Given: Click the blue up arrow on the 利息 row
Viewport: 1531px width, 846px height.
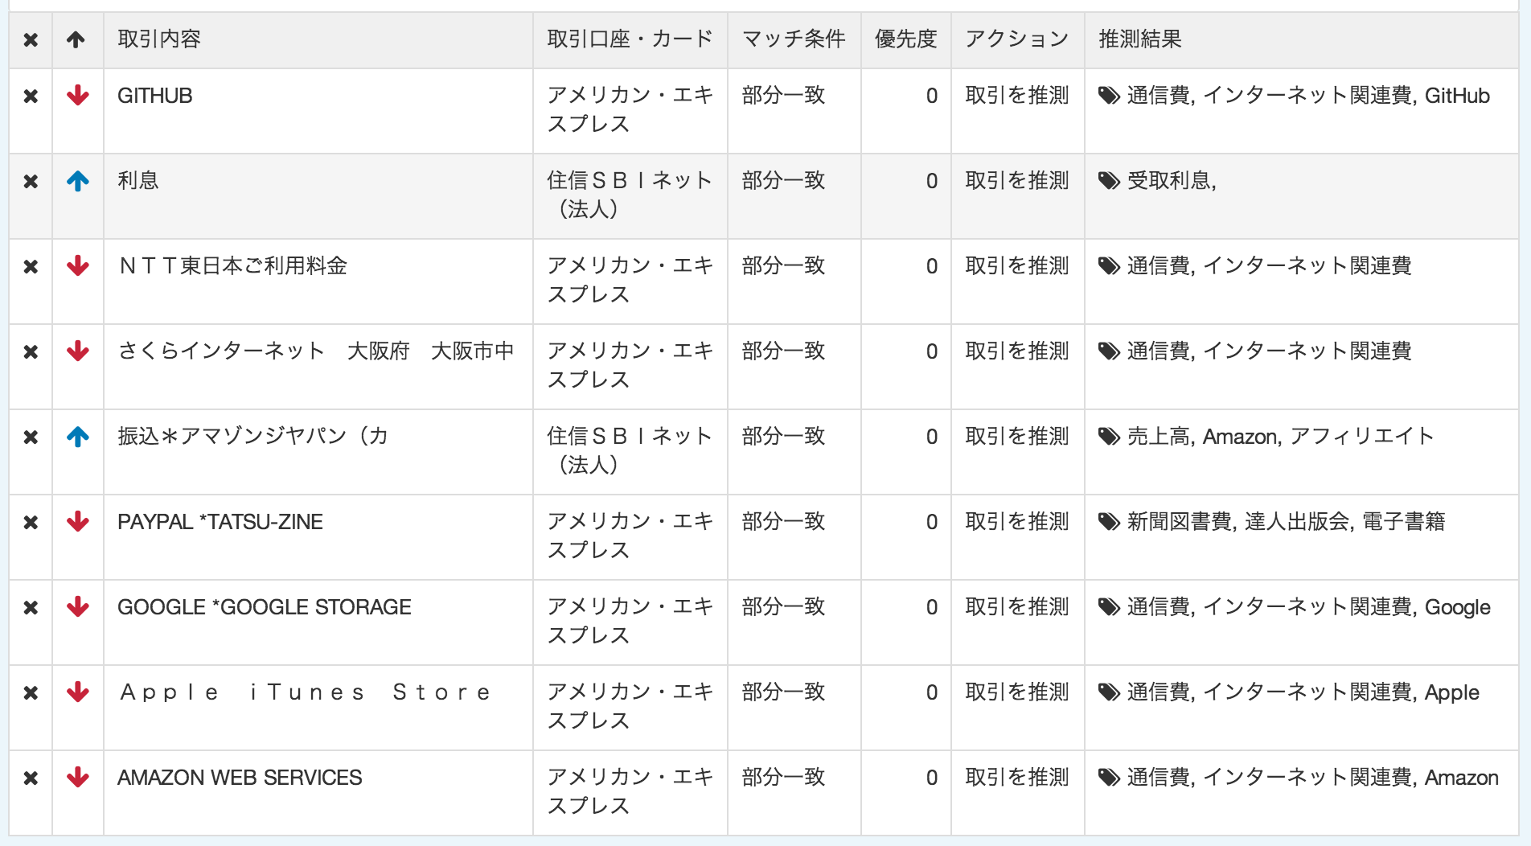Looking at the screenshot, I should 77,181.
